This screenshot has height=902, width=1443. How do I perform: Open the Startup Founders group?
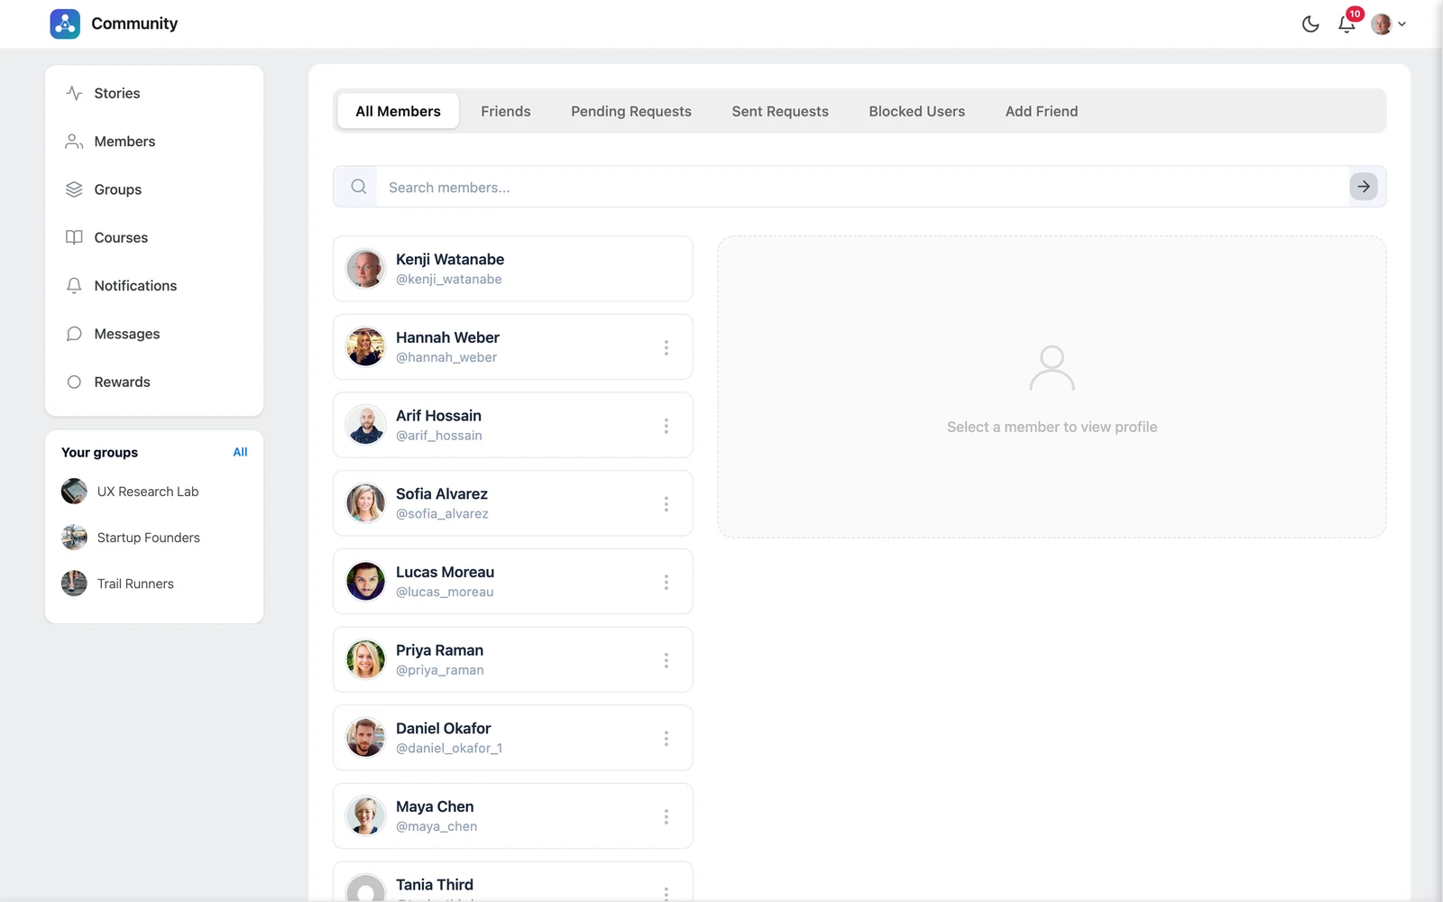point(131,538)
